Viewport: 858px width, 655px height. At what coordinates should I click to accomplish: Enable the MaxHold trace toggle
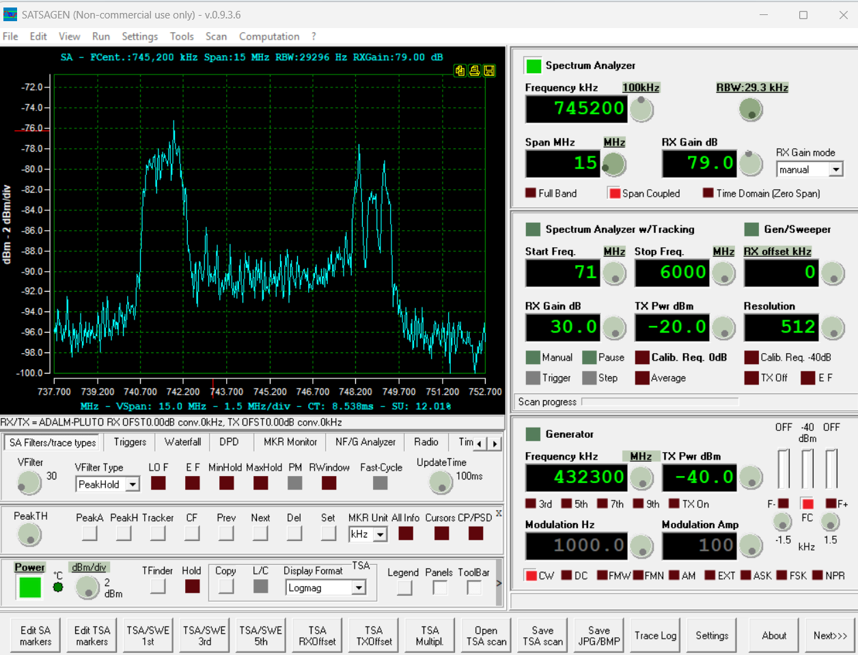point(260,483)
